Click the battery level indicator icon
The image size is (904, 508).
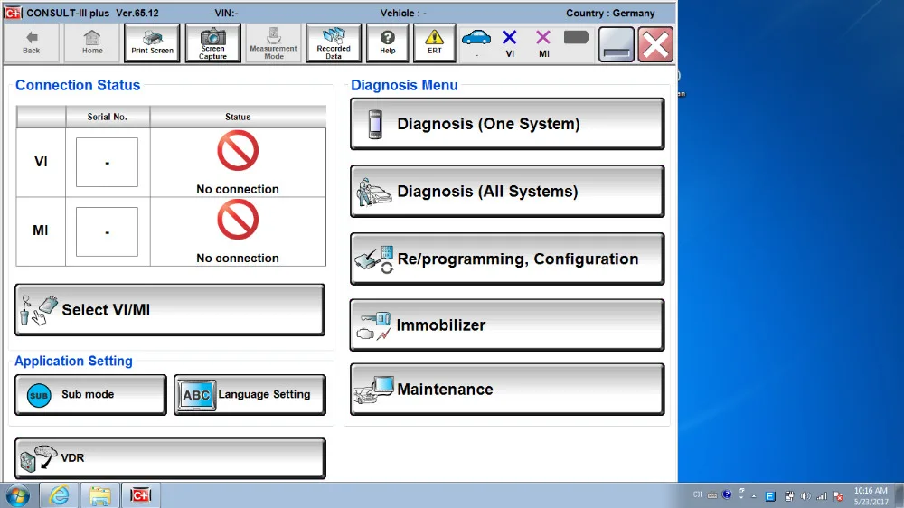(576, 38)
